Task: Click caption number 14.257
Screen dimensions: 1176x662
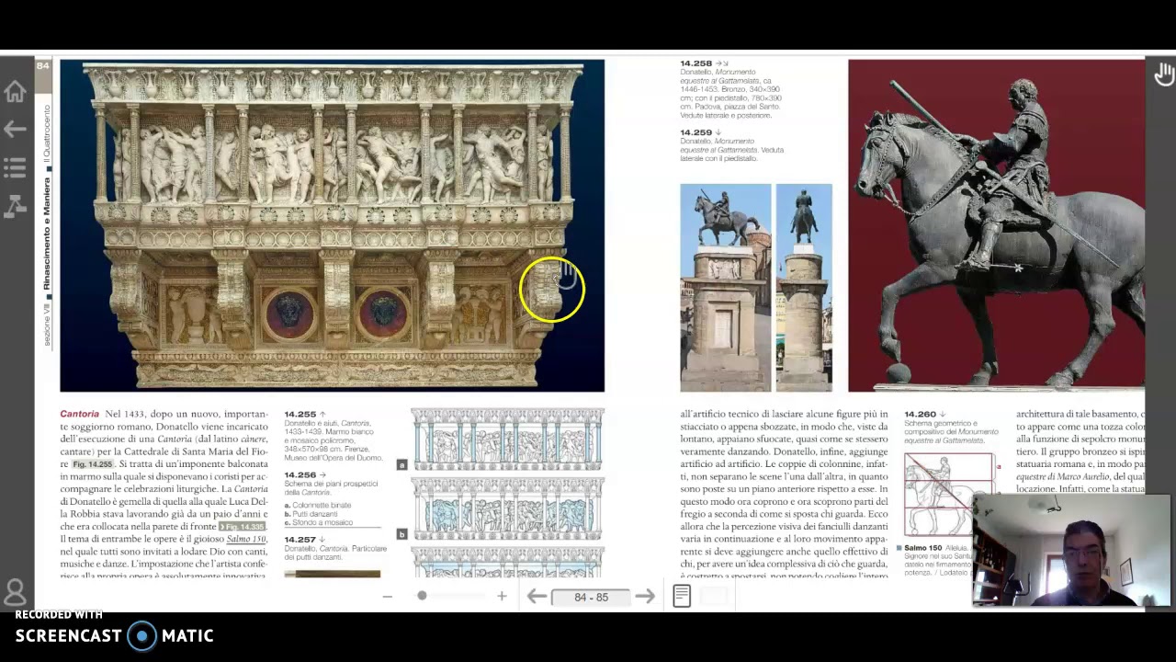Action: point(300,540)
